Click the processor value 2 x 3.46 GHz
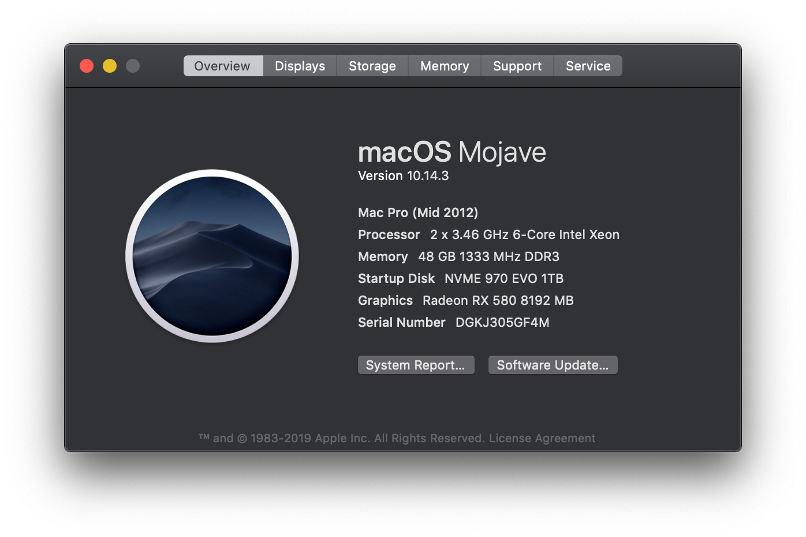 click(x=524, y=234)
